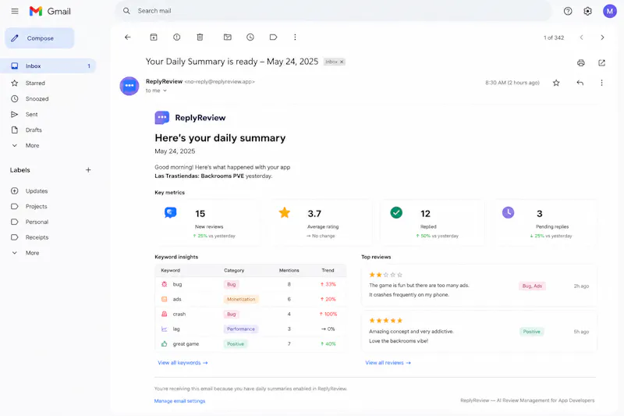Viewport: 624px width, 416px height.
Task: Star this ReplyReview message
Action: click(x=556, y=83)
